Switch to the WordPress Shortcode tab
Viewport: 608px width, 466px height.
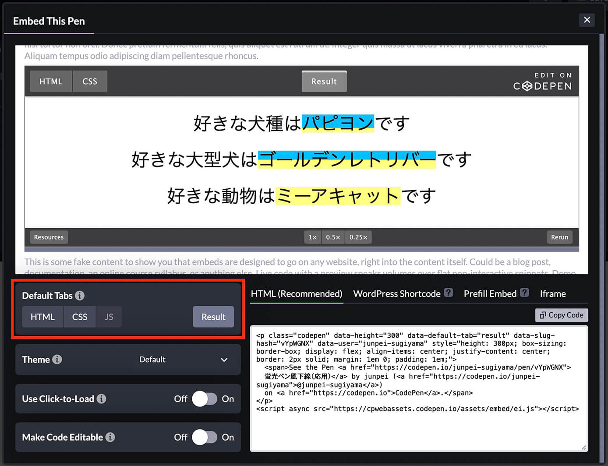click(397, 294)
